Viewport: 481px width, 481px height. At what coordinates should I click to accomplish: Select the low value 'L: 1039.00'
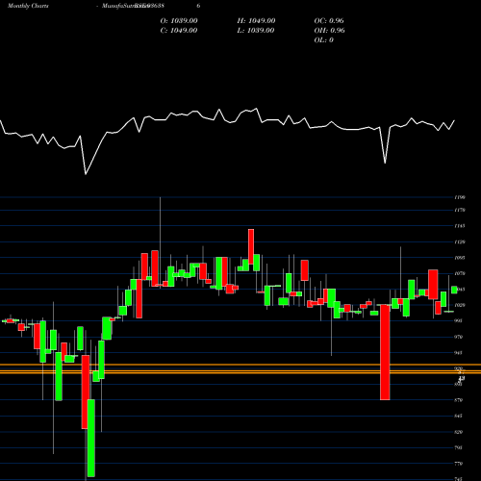(256, 31)
